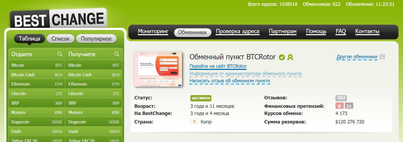
Task: Select Litecoin in Получаете column
Action: (94, 94)
